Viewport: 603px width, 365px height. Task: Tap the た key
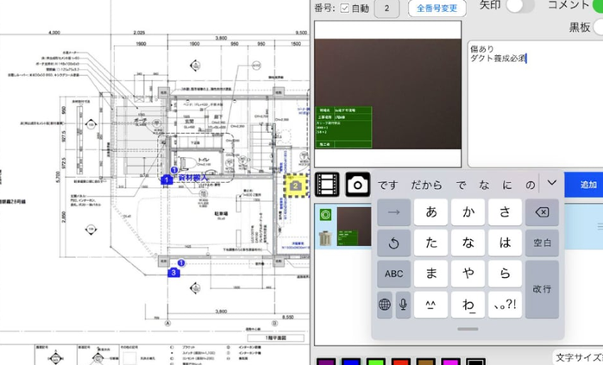430,242
